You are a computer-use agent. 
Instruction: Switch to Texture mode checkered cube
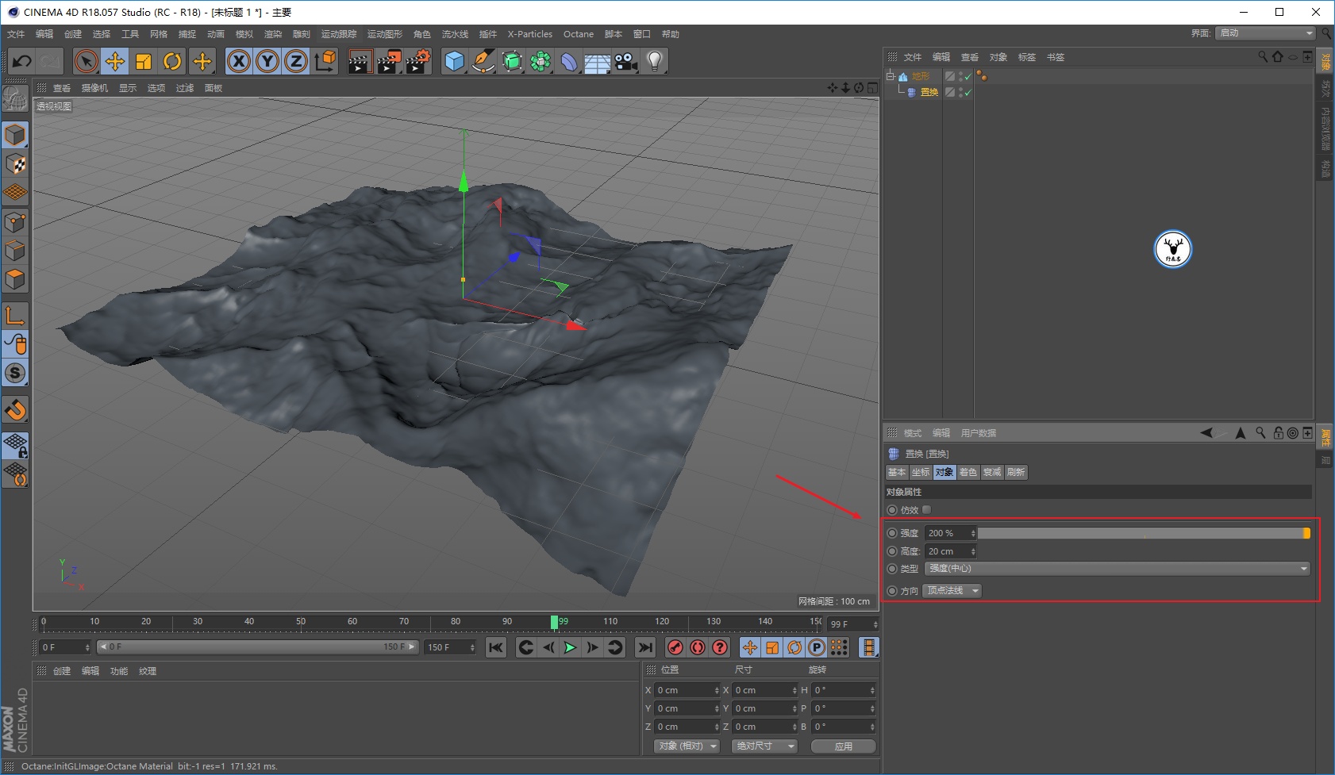[x=15, y=164]
